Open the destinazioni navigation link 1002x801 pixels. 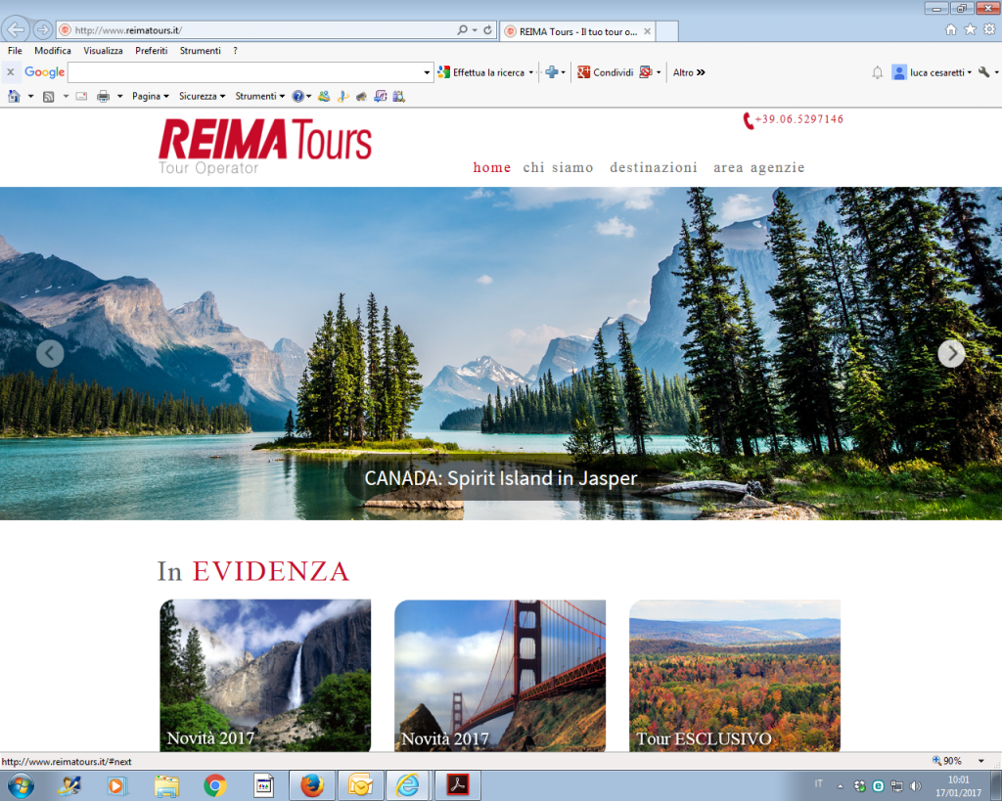point(654,167)
